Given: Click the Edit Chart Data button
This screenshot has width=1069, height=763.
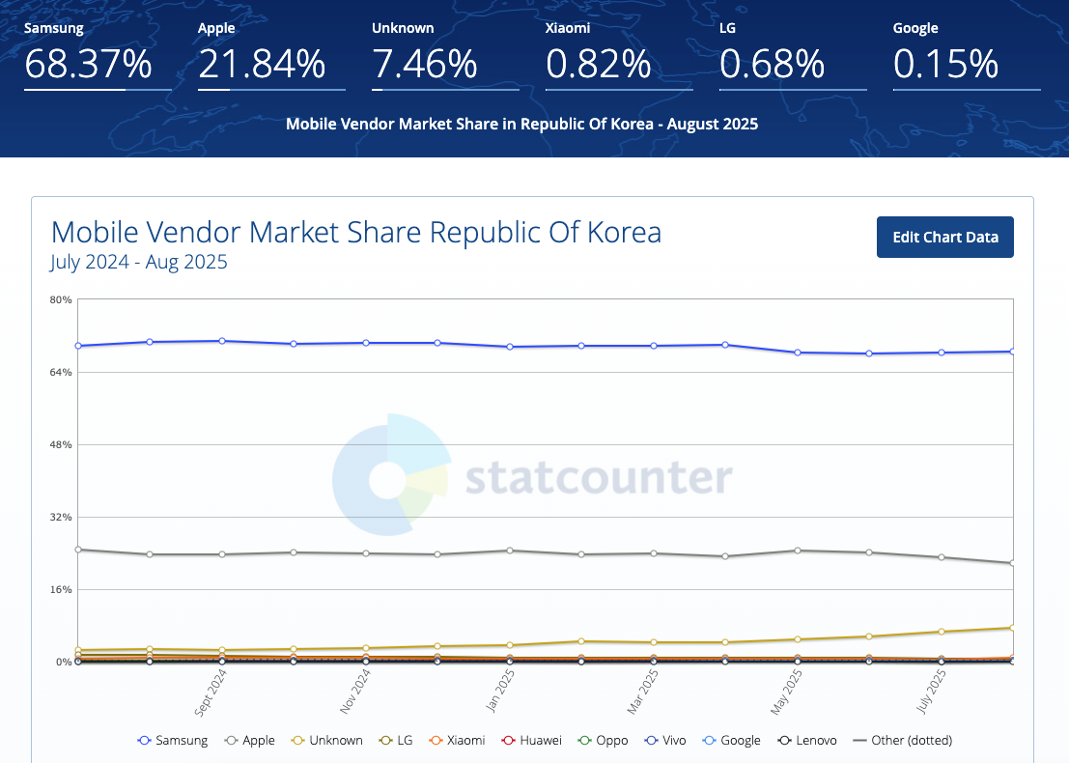Looking at the screenshot, I should coord(945,238).
